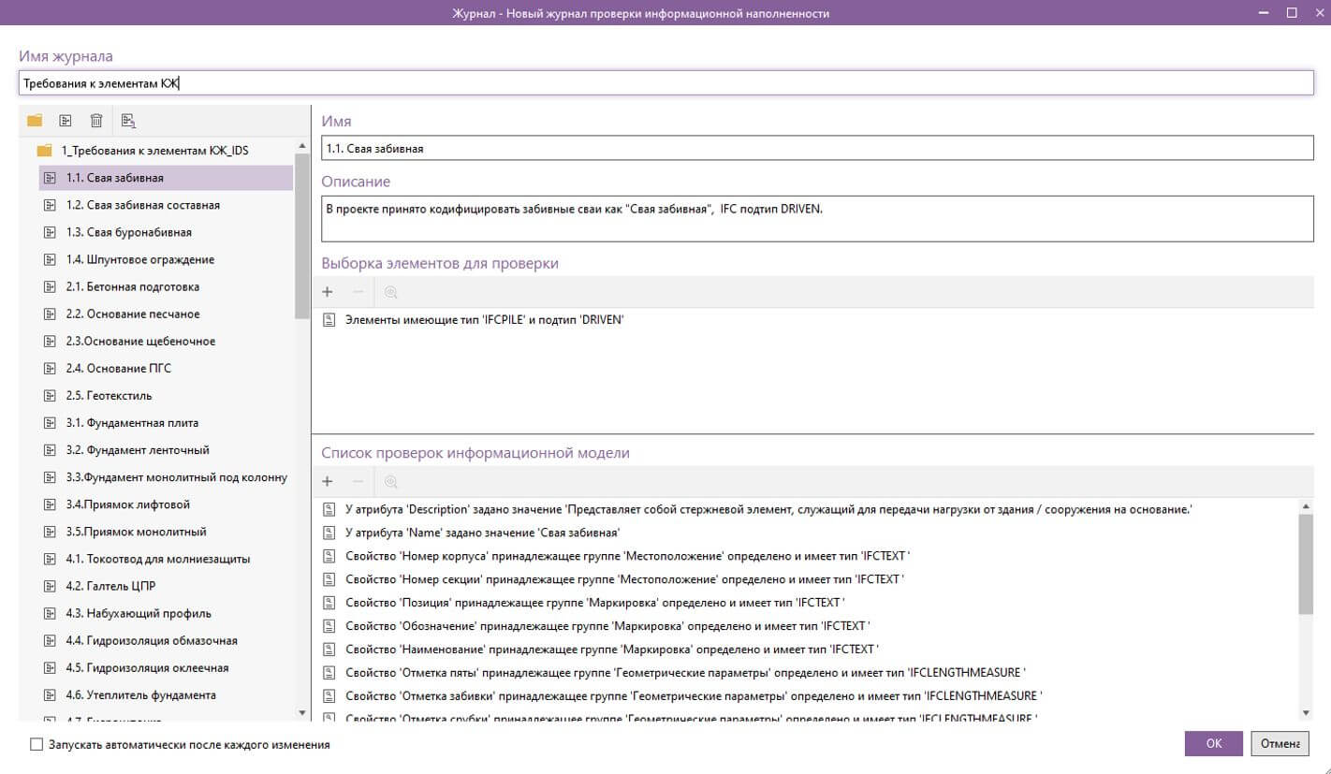Click icon beside 'Обозначение' property check
Viewport: 1331px width, 774px height.
[x=329, y=625]
